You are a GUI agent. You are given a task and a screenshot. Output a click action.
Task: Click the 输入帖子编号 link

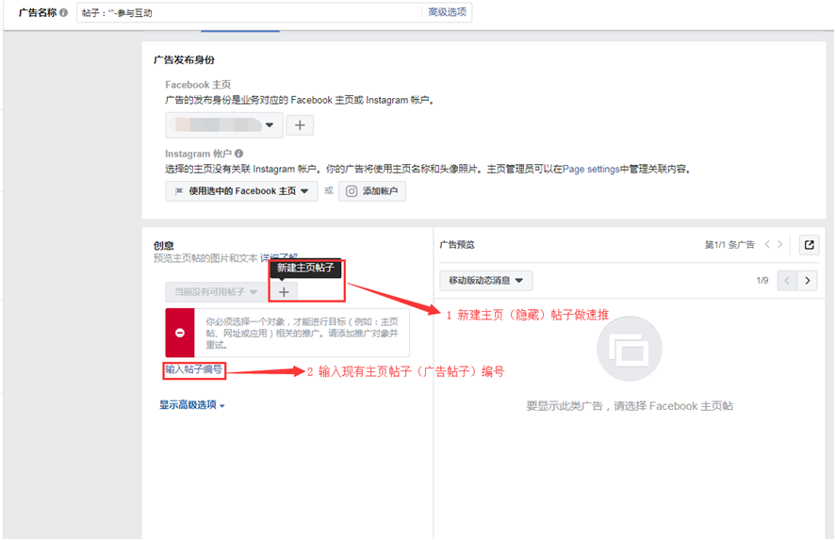click(x=193, y=369)
